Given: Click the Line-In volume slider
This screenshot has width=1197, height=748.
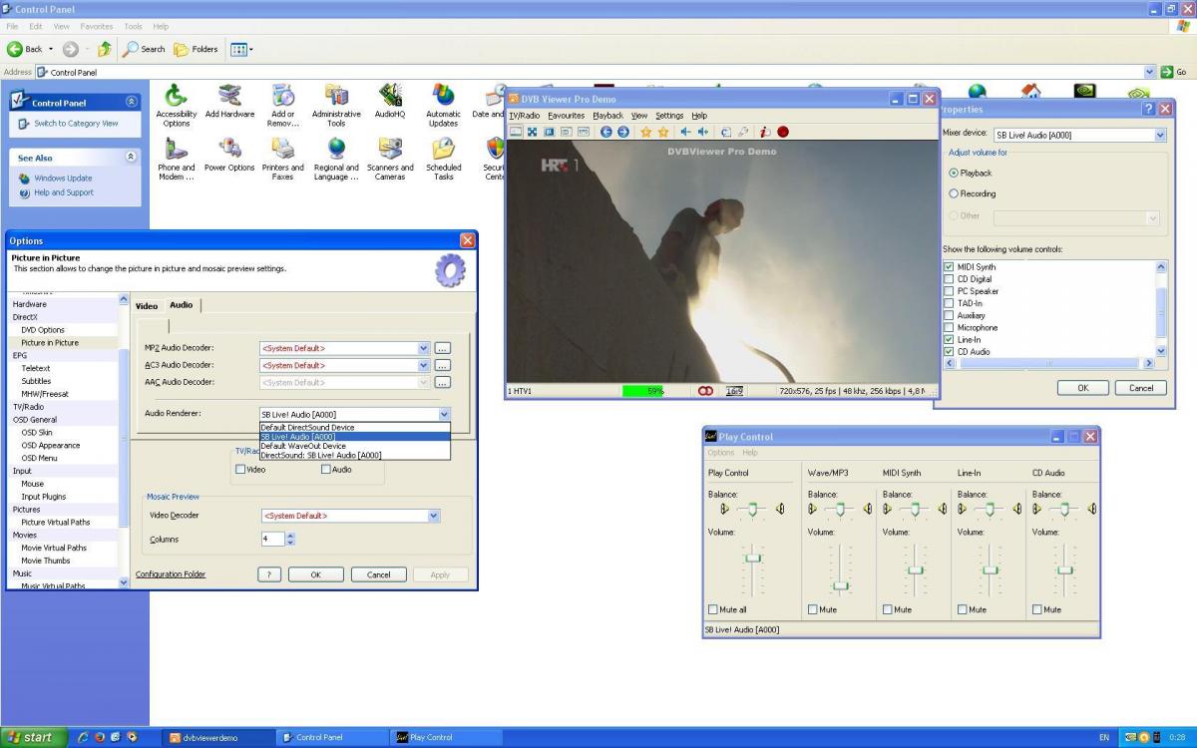Looking at the screenshot, I should [x=991, y=569].
